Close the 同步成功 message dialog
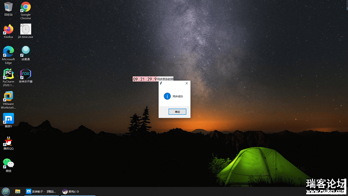The width and height of the screenshot is (348, 196). 187,83
